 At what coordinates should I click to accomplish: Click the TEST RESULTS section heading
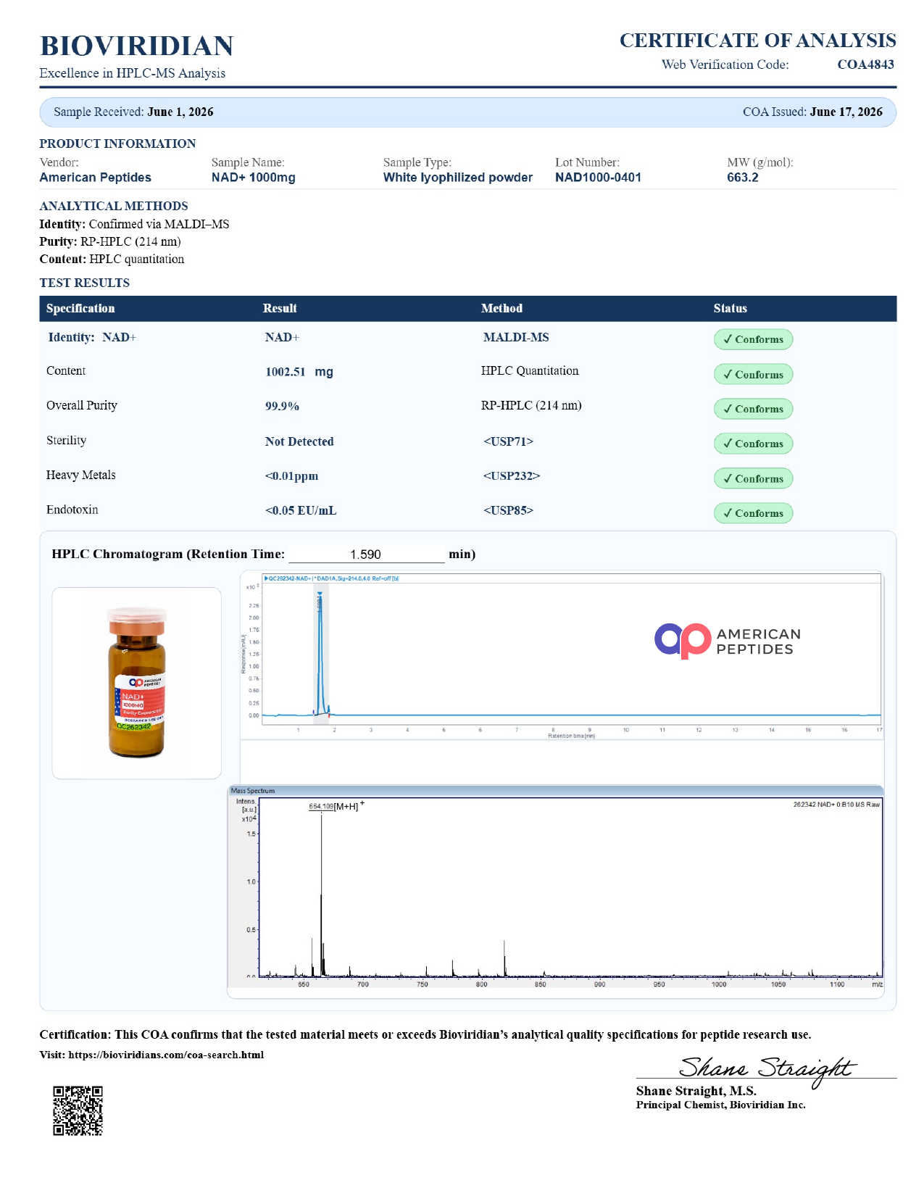click(x=85, y=283)
